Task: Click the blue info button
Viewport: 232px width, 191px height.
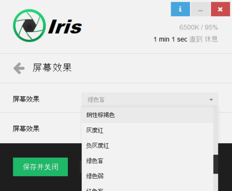Action: (180, 9)
